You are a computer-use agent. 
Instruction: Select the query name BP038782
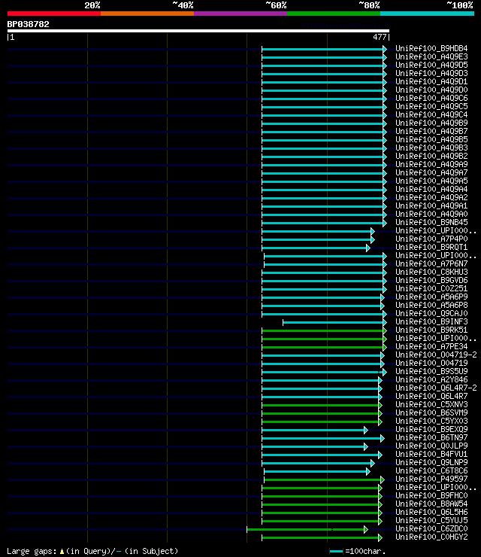28,25
